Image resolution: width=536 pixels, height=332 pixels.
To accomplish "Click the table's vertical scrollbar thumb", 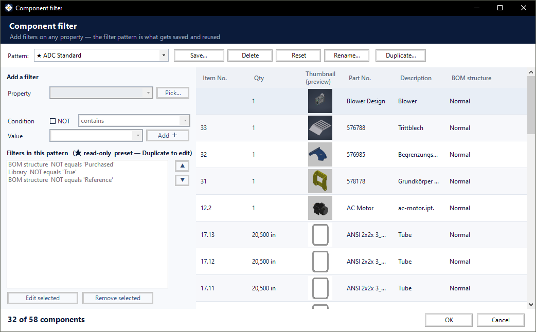I will [531, 105].
